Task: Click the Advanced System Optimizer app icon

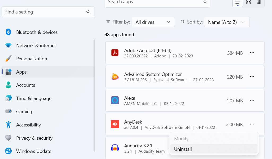Action: [x=115, y=76]
